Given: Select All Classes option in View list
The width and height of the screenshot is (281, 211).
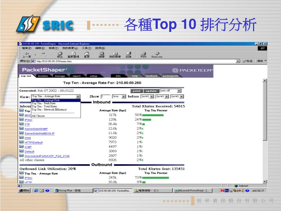Looking at the screenshot, I should coord(56,116).
